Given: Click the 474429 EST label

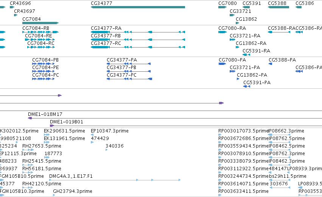Looking at the screenshot, I should click(100, 138).
